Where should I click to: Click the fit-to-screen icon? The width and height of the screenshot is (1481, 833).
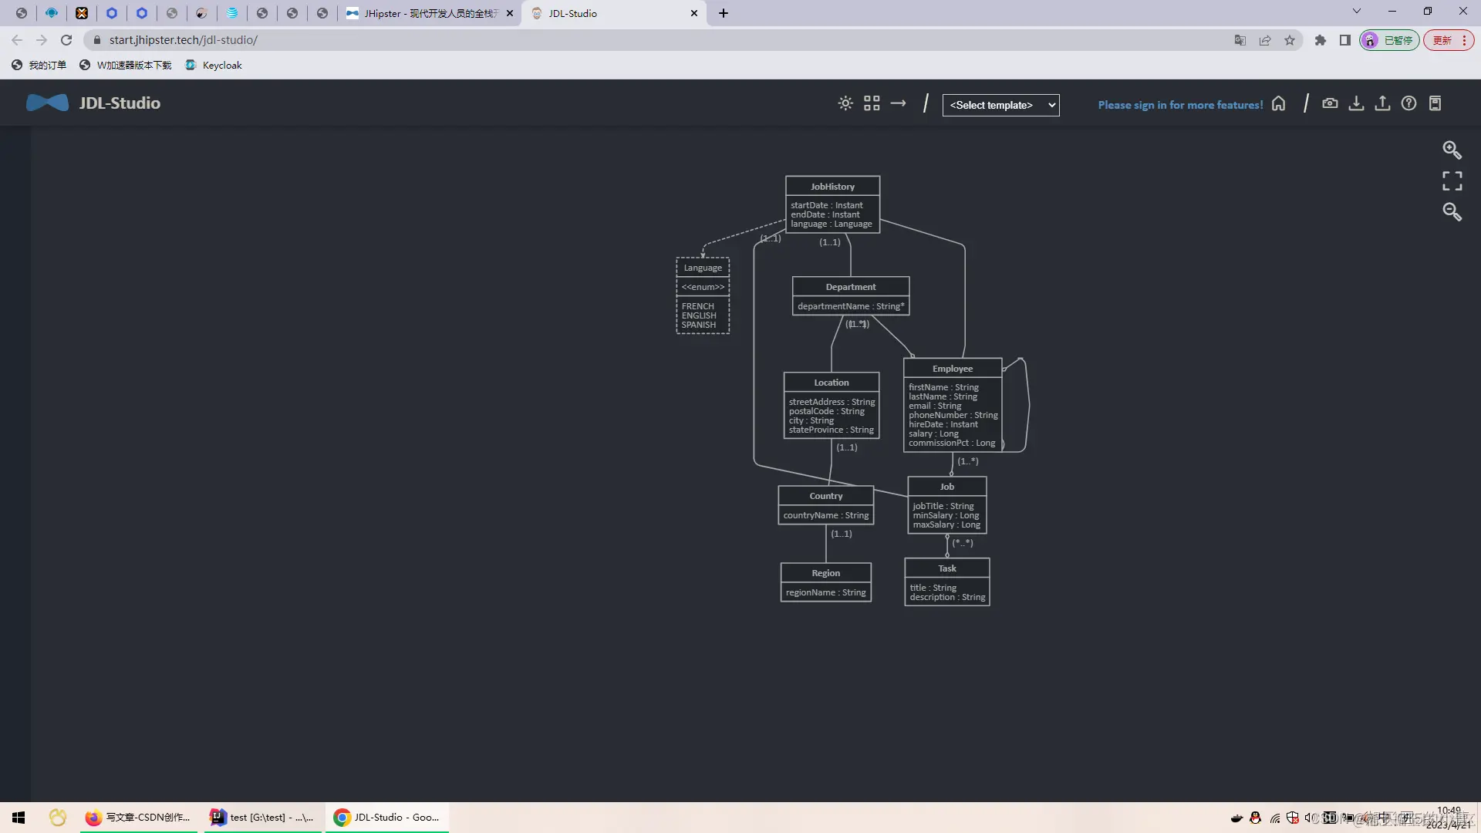[x=1452, y=181]
